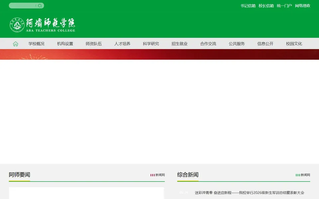Open news article 迷彩淬青春 奋进启新程
Screen dimensions: 319x199
click(250, 192)
